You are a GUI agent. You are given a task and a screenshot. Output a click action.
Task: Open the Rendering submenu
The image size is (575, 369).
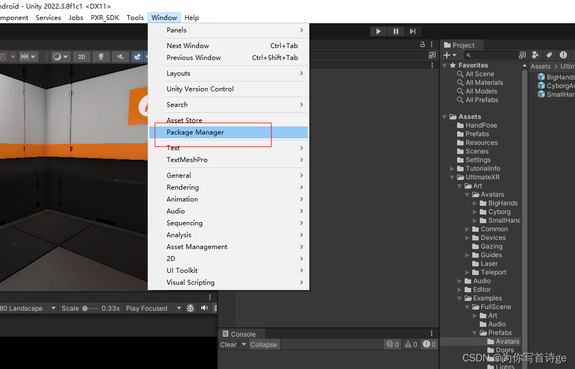coord(228,187)
